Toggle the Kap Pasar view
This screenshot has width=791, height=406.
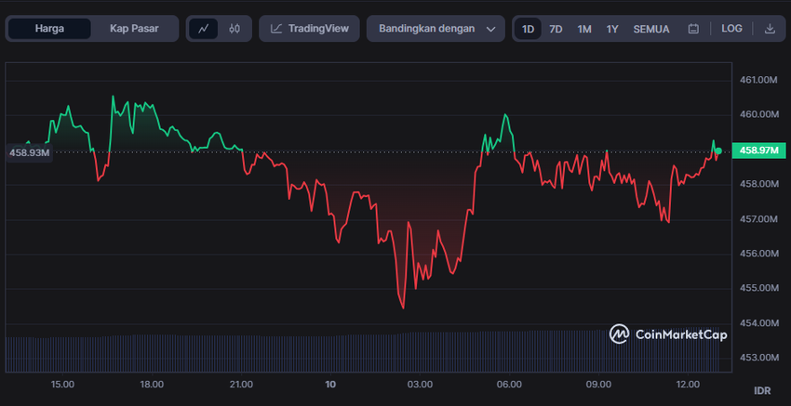(133, 29)
